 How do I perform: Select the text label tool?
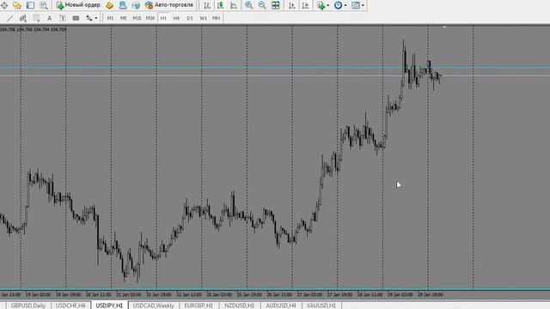63,18
